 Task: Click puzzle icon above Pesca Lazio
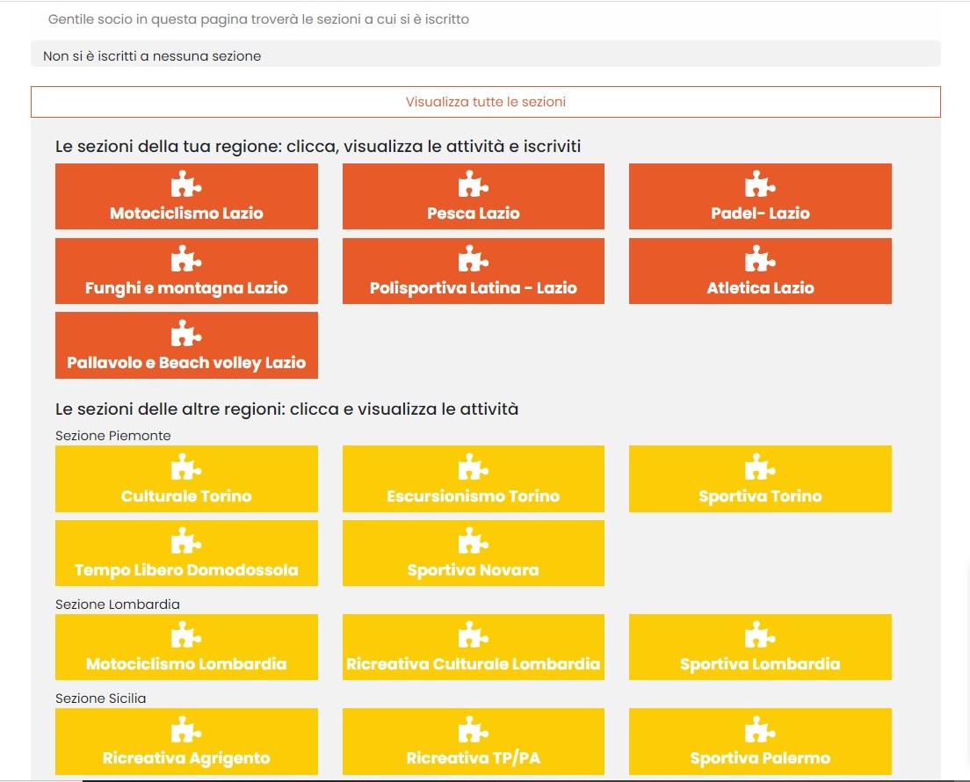(473, 185)
